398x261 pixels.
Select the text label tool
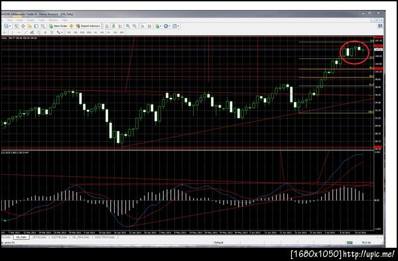[x=52, y=32]
